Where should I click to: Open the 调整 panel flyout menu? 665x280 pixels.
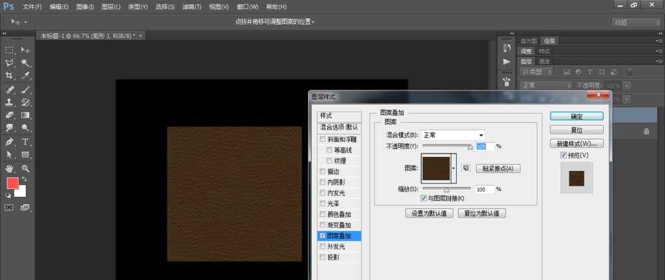tap(659, 51)
